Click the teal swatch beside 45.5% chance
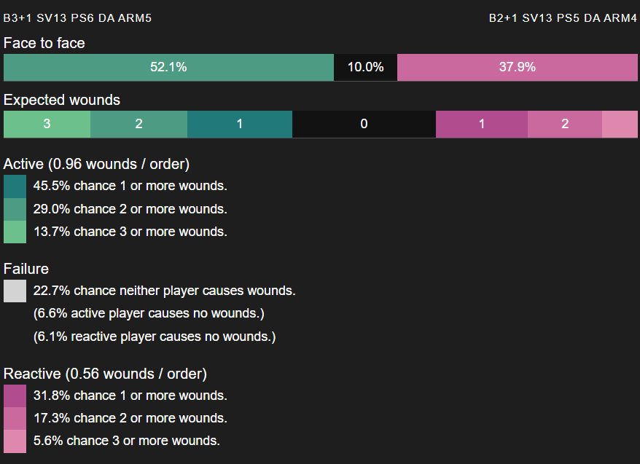640x464 pixels. (15, 186)
